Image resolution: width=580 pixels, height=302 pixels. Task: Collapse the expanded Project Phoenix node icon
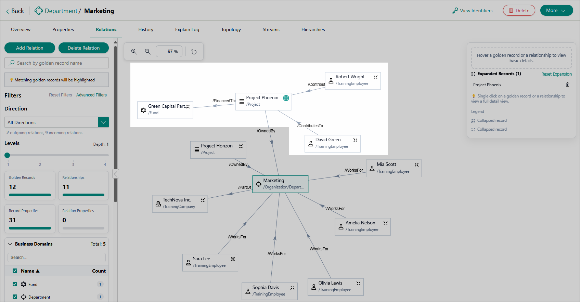click(286, 98)
